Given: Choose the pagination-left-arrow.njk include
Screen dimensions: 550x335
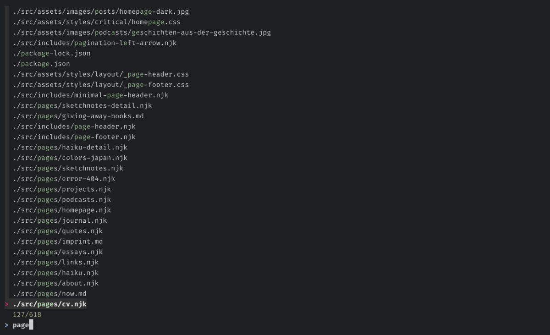Looking at the screenshot, I should [94, 43].
